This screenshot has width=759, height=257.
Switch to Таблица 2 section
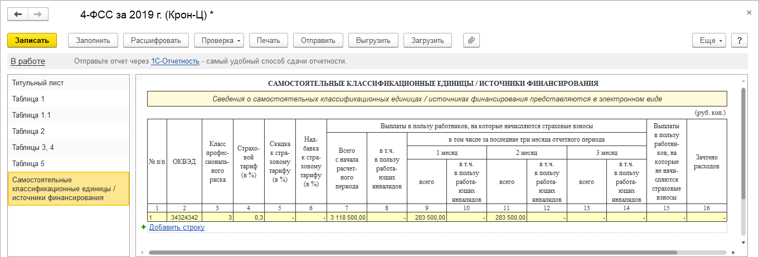[68, 132]
